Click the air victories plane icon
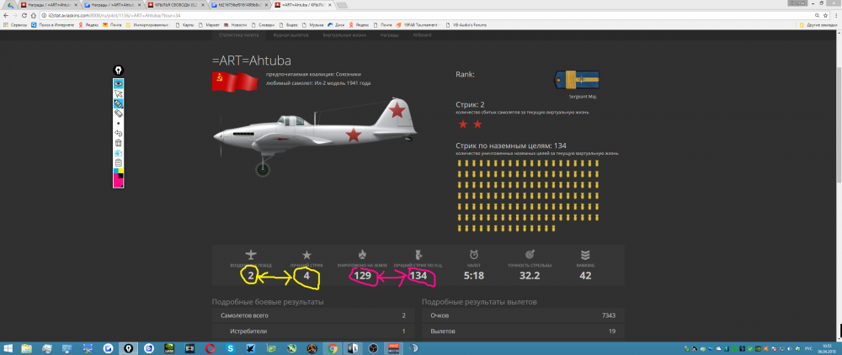 (x=251, y=255)
